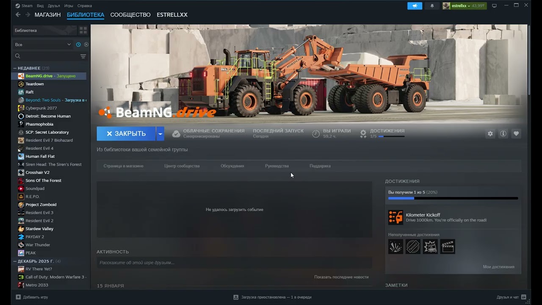Open the notifications bell

click(432, 6)
